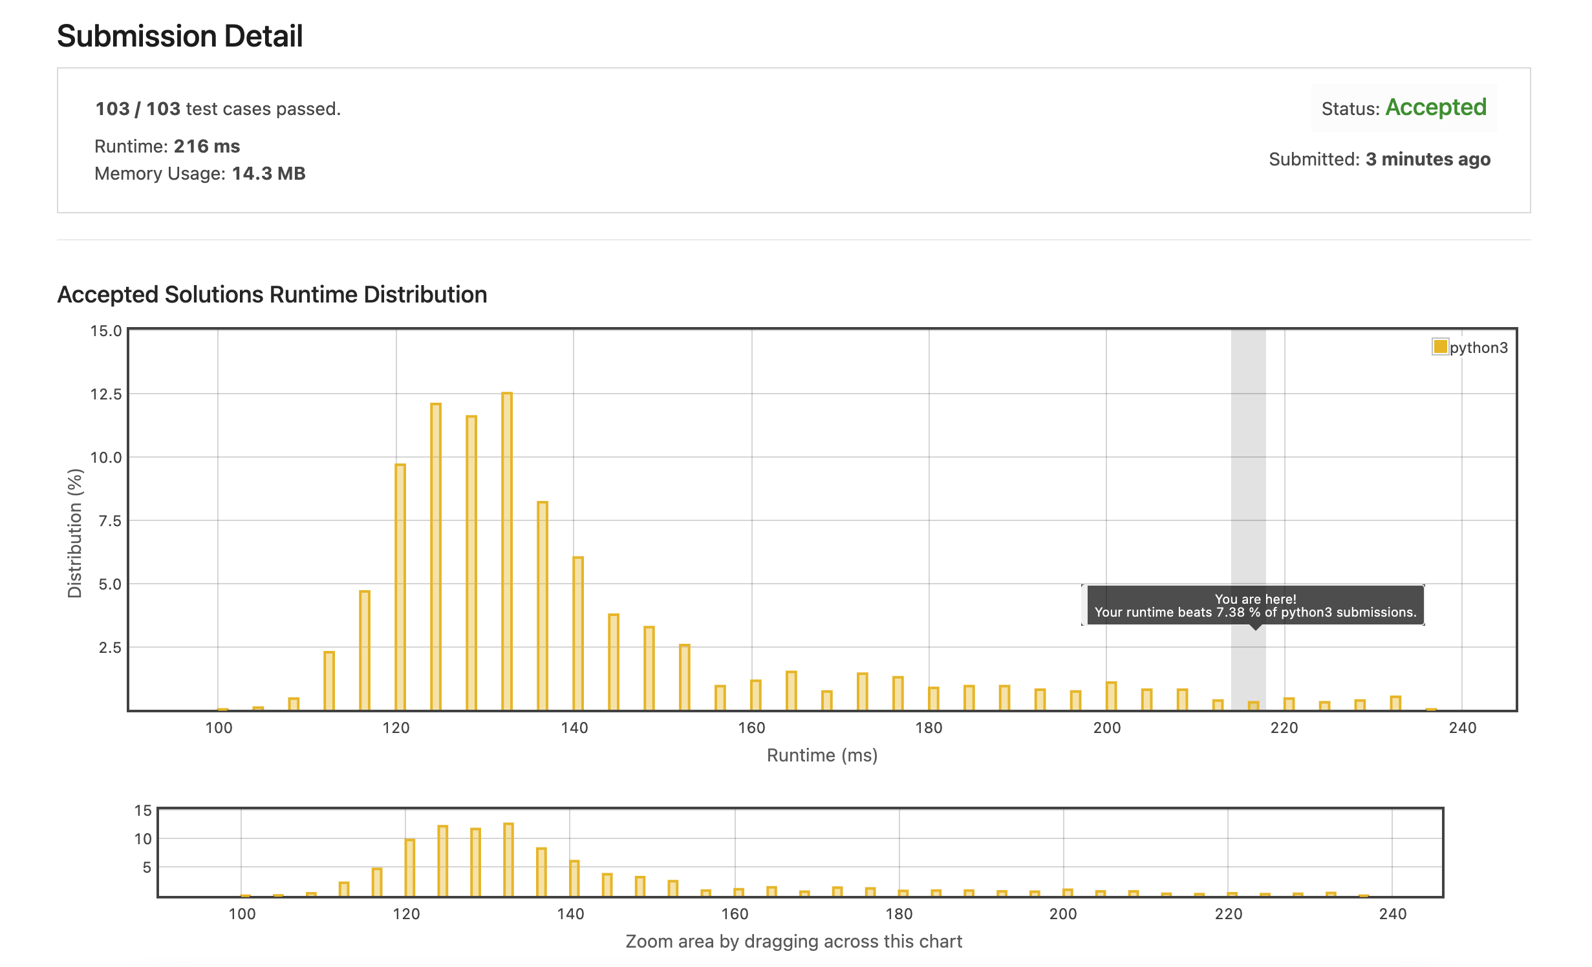The width and height of the screenshot is (1592, 967).
Task: Click tallest bar in lower overview chart
Action: click(508, 860)
